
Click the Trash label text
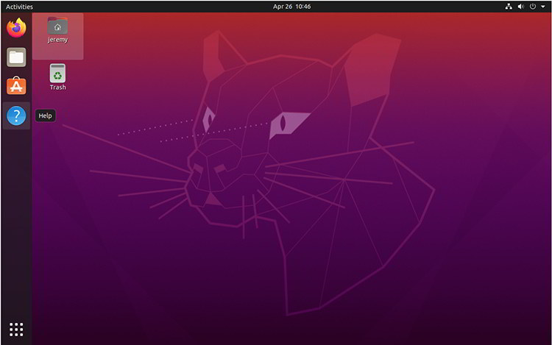click(x=57, y=88)
